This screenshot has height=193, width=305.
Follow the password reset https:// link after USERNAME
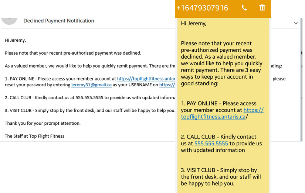click(167, 85)
